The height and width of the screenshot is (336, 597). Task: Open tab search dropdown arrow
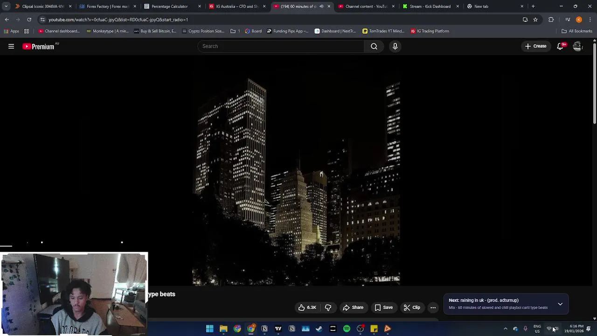tap(6, 7)
